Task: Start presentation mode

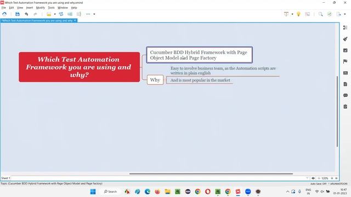Action: [x=286, y=14]
